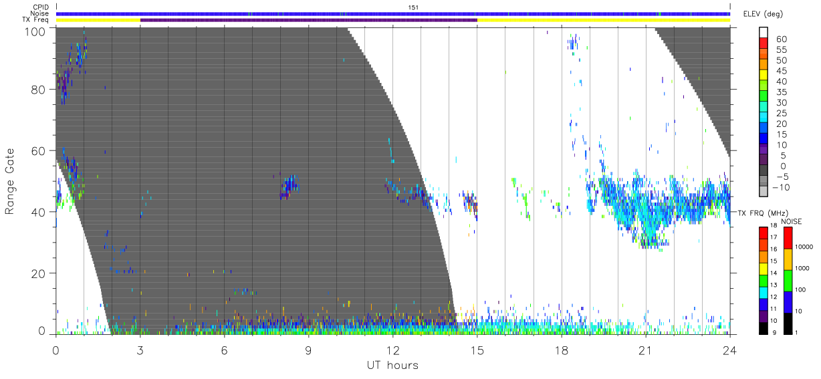Pick the black bottom segment of TX FRQ bar
The height and width of the screenshot is (379, 821).
coord(764,328)
